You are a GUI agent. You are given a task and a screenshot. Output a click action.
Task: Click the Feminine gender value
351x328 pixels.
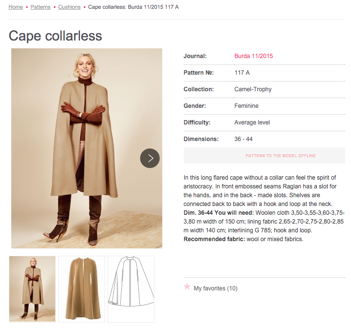coord(246,106)
